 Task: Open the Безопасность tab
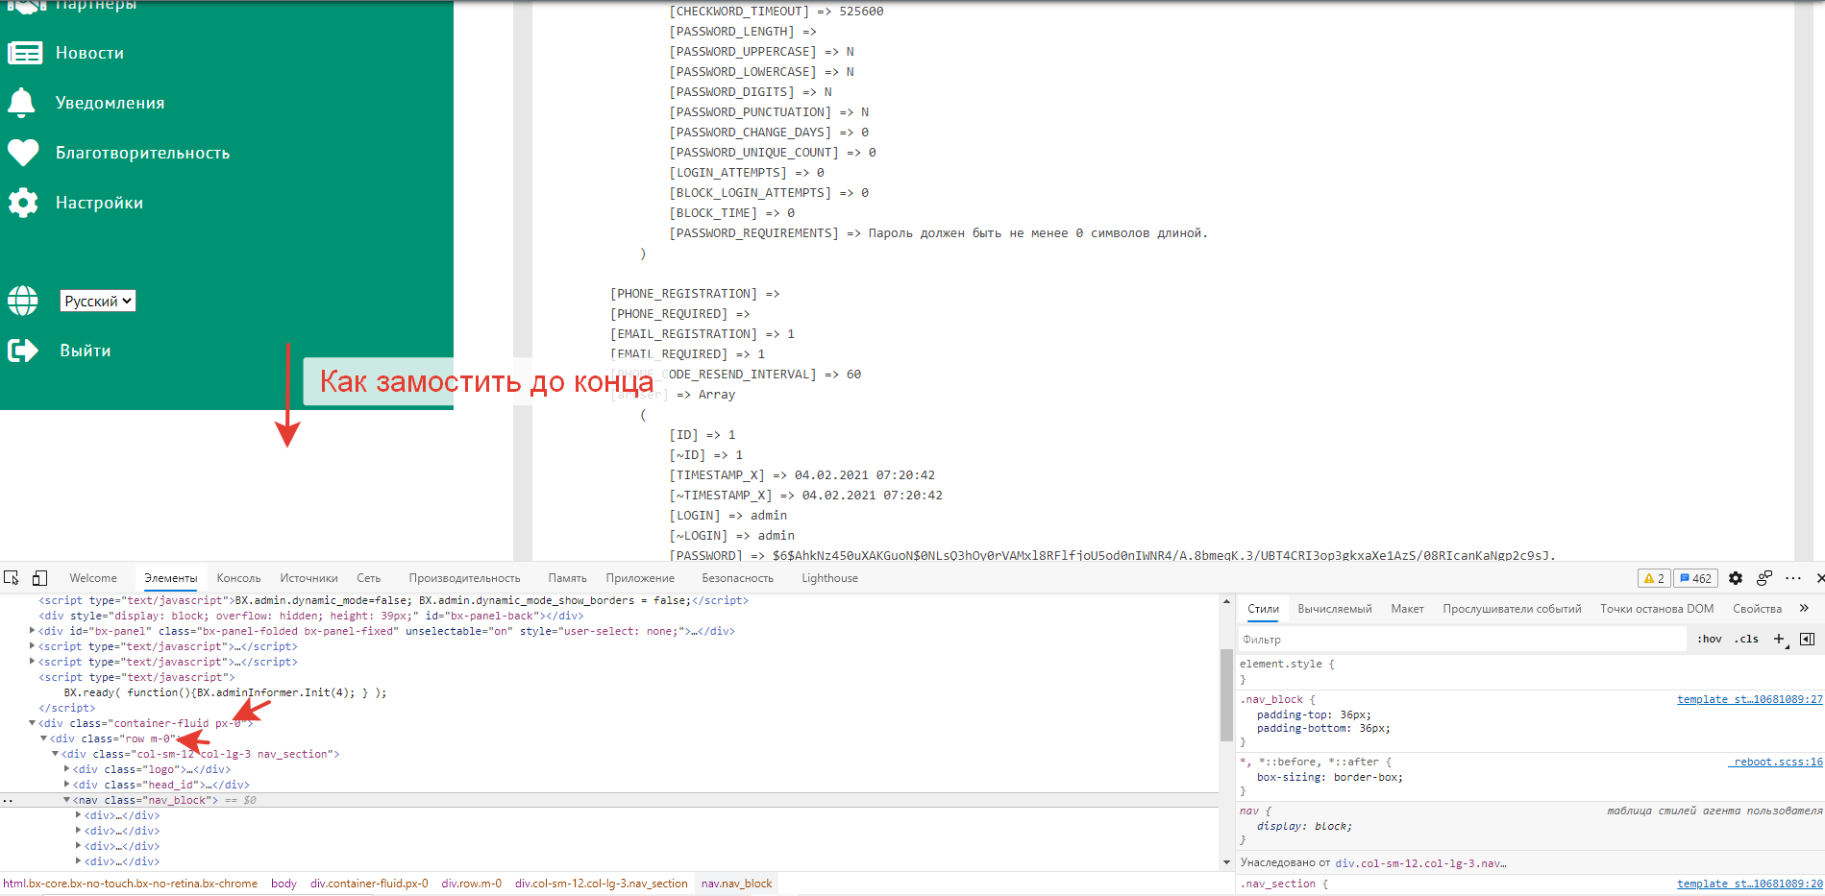737,578
